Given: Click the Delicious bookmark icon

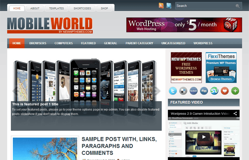Looking at the screenshot, I should tap(184, 91).
